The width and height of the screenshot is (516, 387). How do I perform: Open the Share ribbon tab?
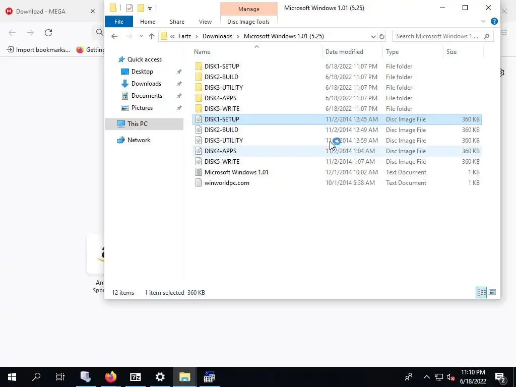[x=177, y=22]
